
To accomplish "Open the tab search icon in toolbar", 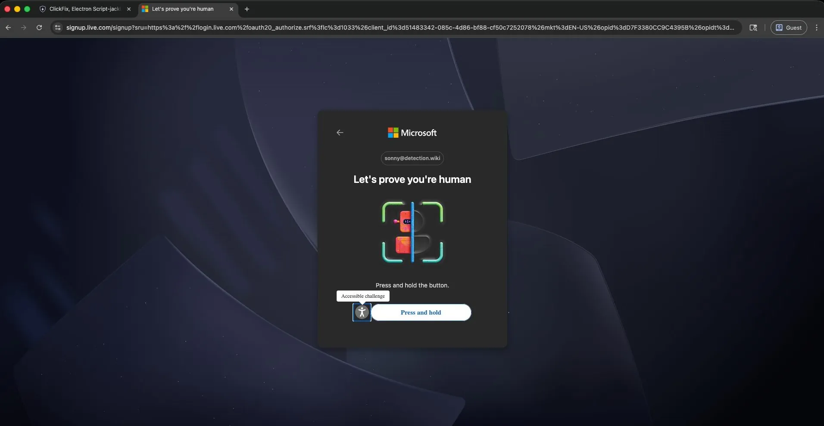I will coord(753,28).
